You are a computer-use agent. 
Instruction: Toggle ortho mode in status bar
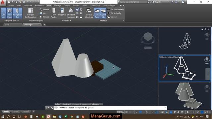point(137,112)
